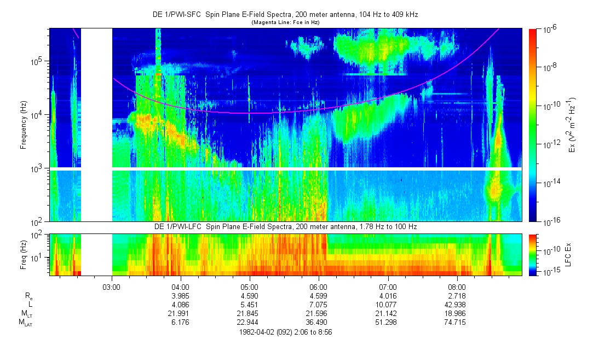Select the 08:00 time axis tick label

[x=457, y=287]
